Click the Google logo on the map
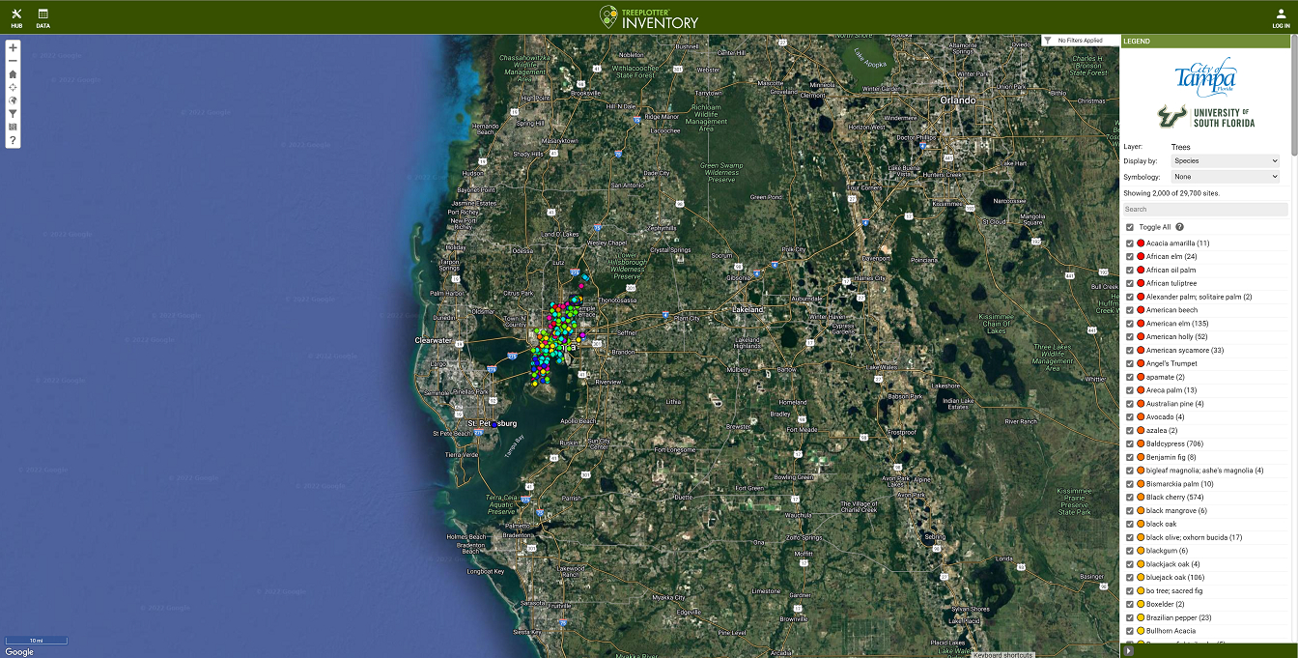The image size is (1298, 658). 18,652
